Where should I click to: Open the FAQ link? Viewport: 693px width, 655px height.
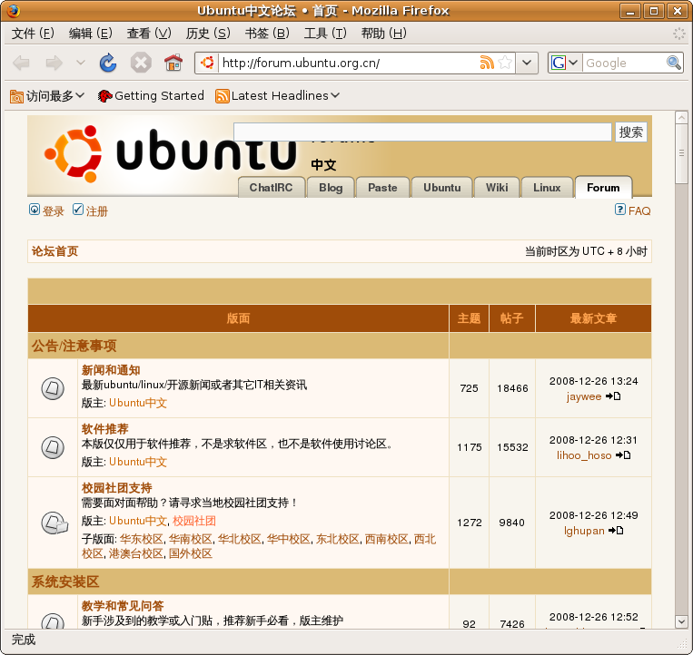pyautogui.click(x=639, y=211)
